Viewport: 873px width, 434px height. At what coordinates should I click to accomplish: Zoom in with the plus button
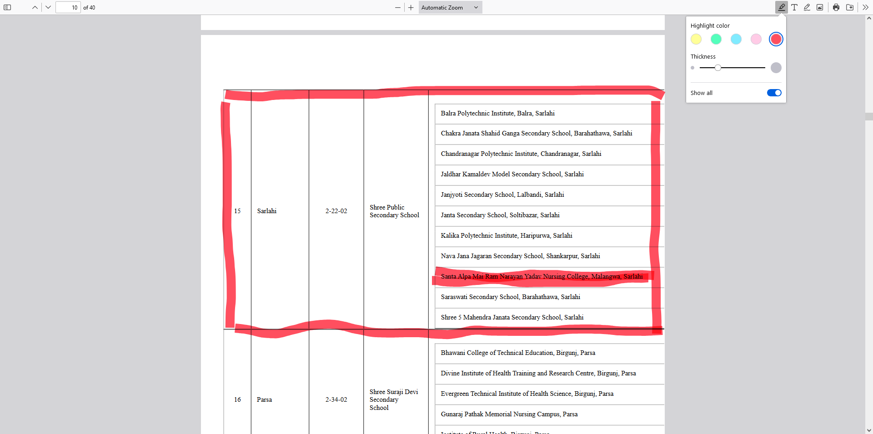pyautogui.click(x=411, y=7)
